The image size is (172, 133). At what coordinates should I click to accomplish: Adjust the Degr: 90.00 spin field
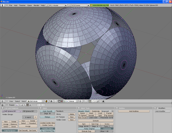pyautogui.click(x=84, y=126)
